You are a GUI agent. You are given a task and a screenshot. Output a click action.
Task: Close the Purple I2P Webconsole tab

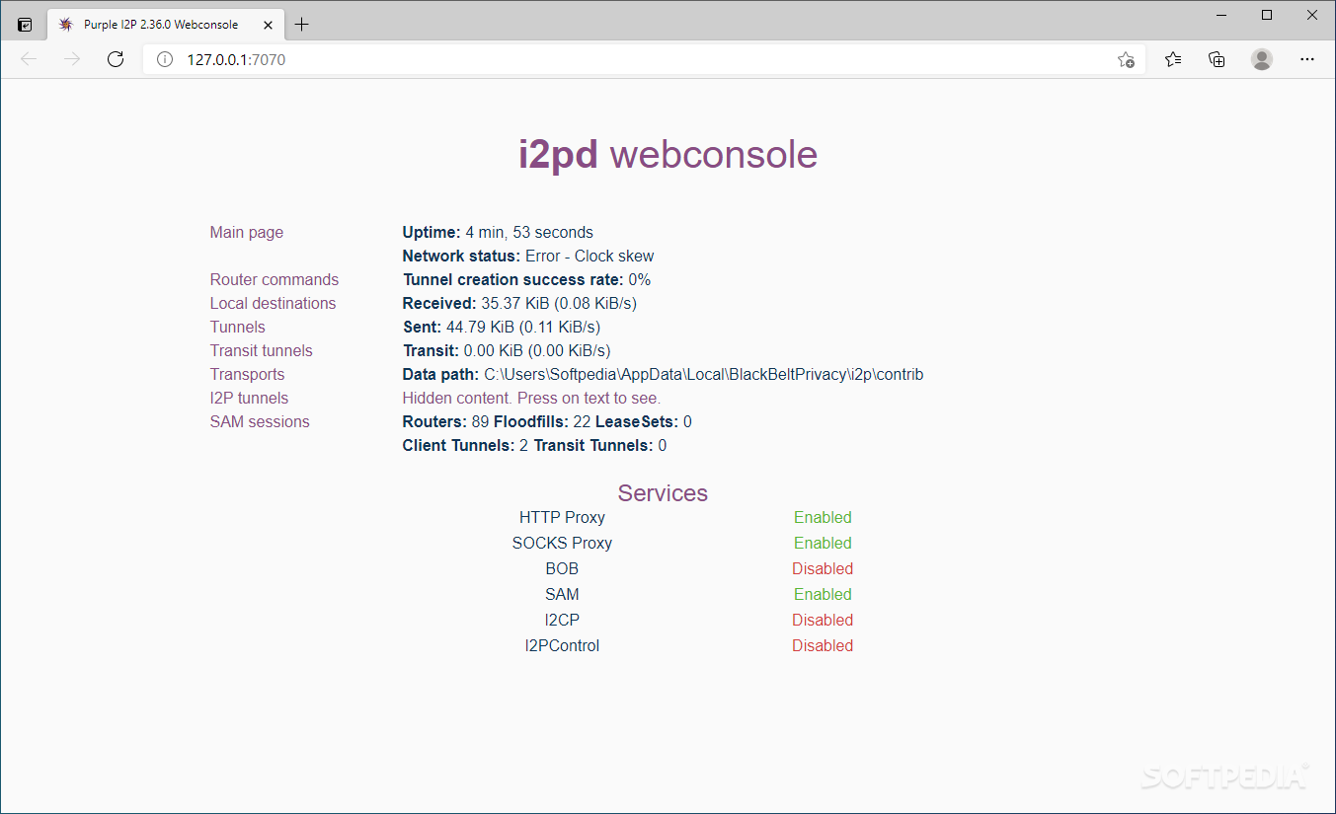[268, 25]
